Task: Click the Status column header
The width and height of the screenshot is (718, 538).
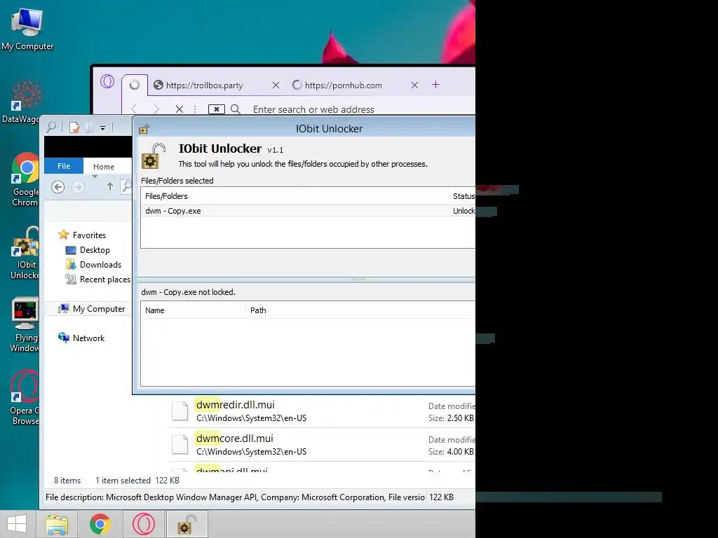Action: tap(463, 196)
